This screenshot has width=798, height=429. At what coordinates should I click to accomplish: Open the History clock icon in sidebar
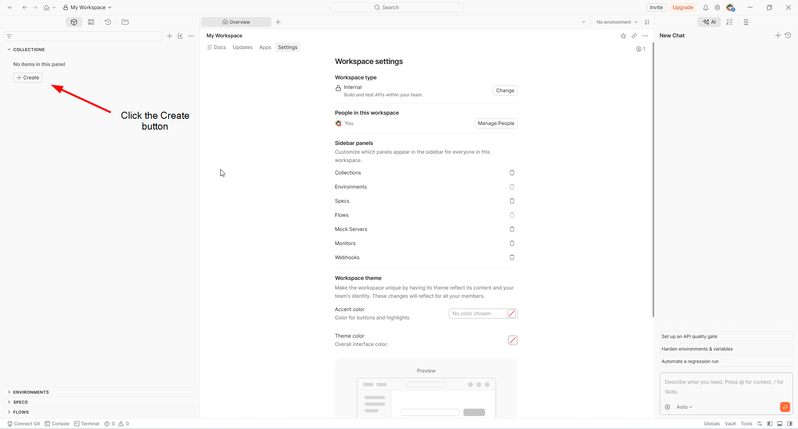pyautogui.click(x=108, y=22)
